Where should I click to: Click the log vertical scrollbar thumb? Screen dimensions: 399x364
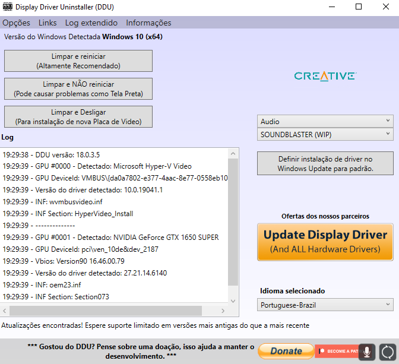233,222
